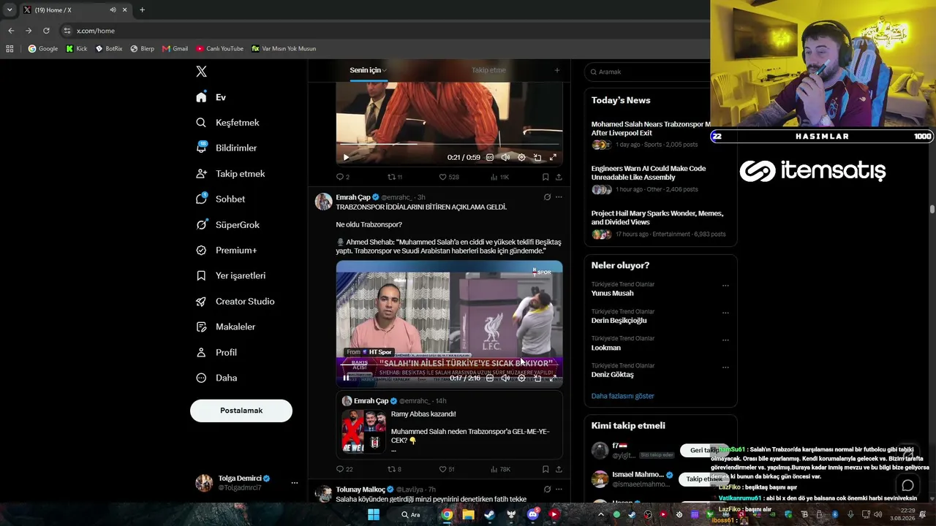Switch to the Senin için tab
The height and width of the screenshot is (526, 936).
coord(368,70)
